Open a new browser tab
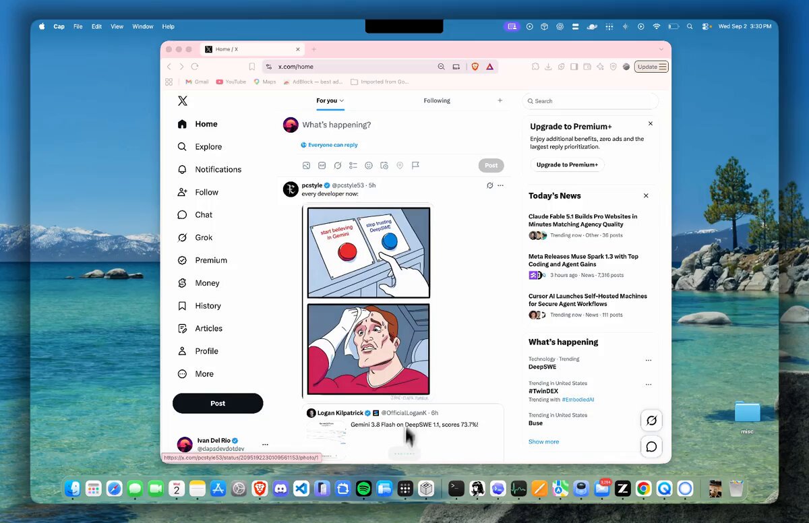Image resolution: width=809 pixels, height=523 pixels. coord(314,49)
